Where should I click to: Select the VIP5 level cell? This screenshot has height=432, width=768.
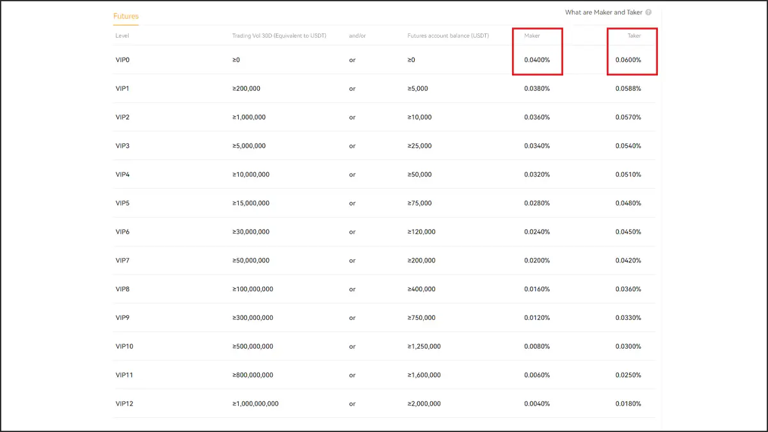[x=122, y=204]
